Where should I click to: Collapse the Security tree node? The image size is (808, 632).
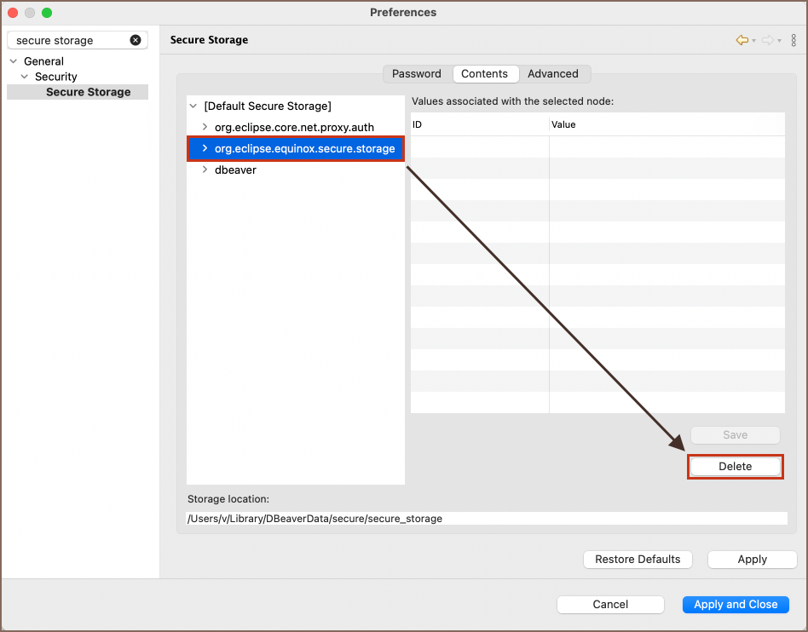[x=25, y=77]
